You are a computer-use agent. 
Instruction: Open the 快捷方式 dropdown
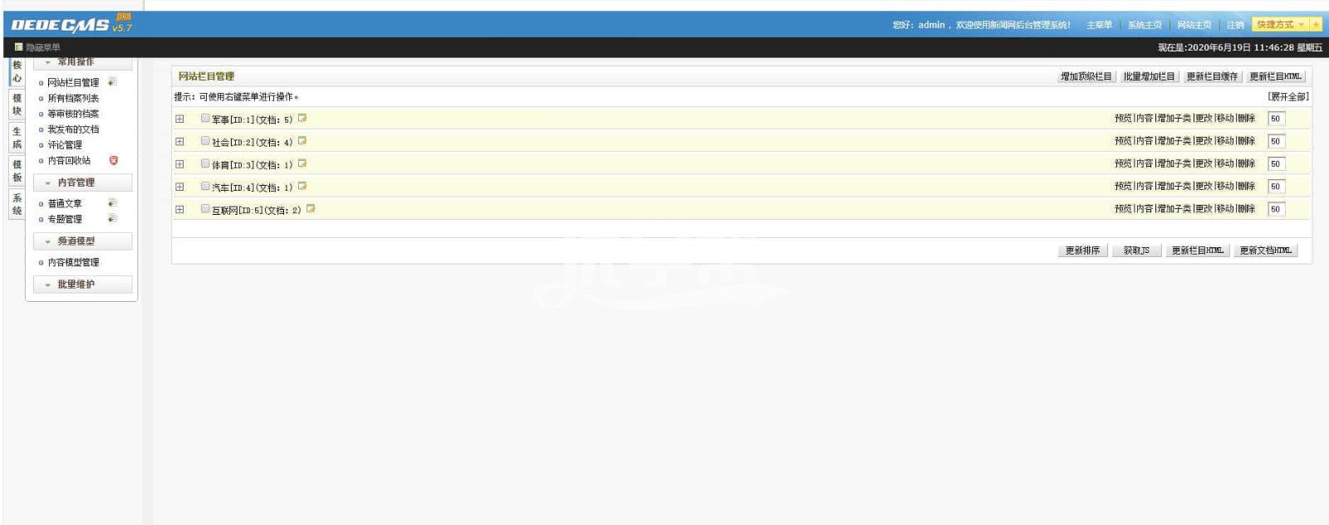tap(1280, 25)
